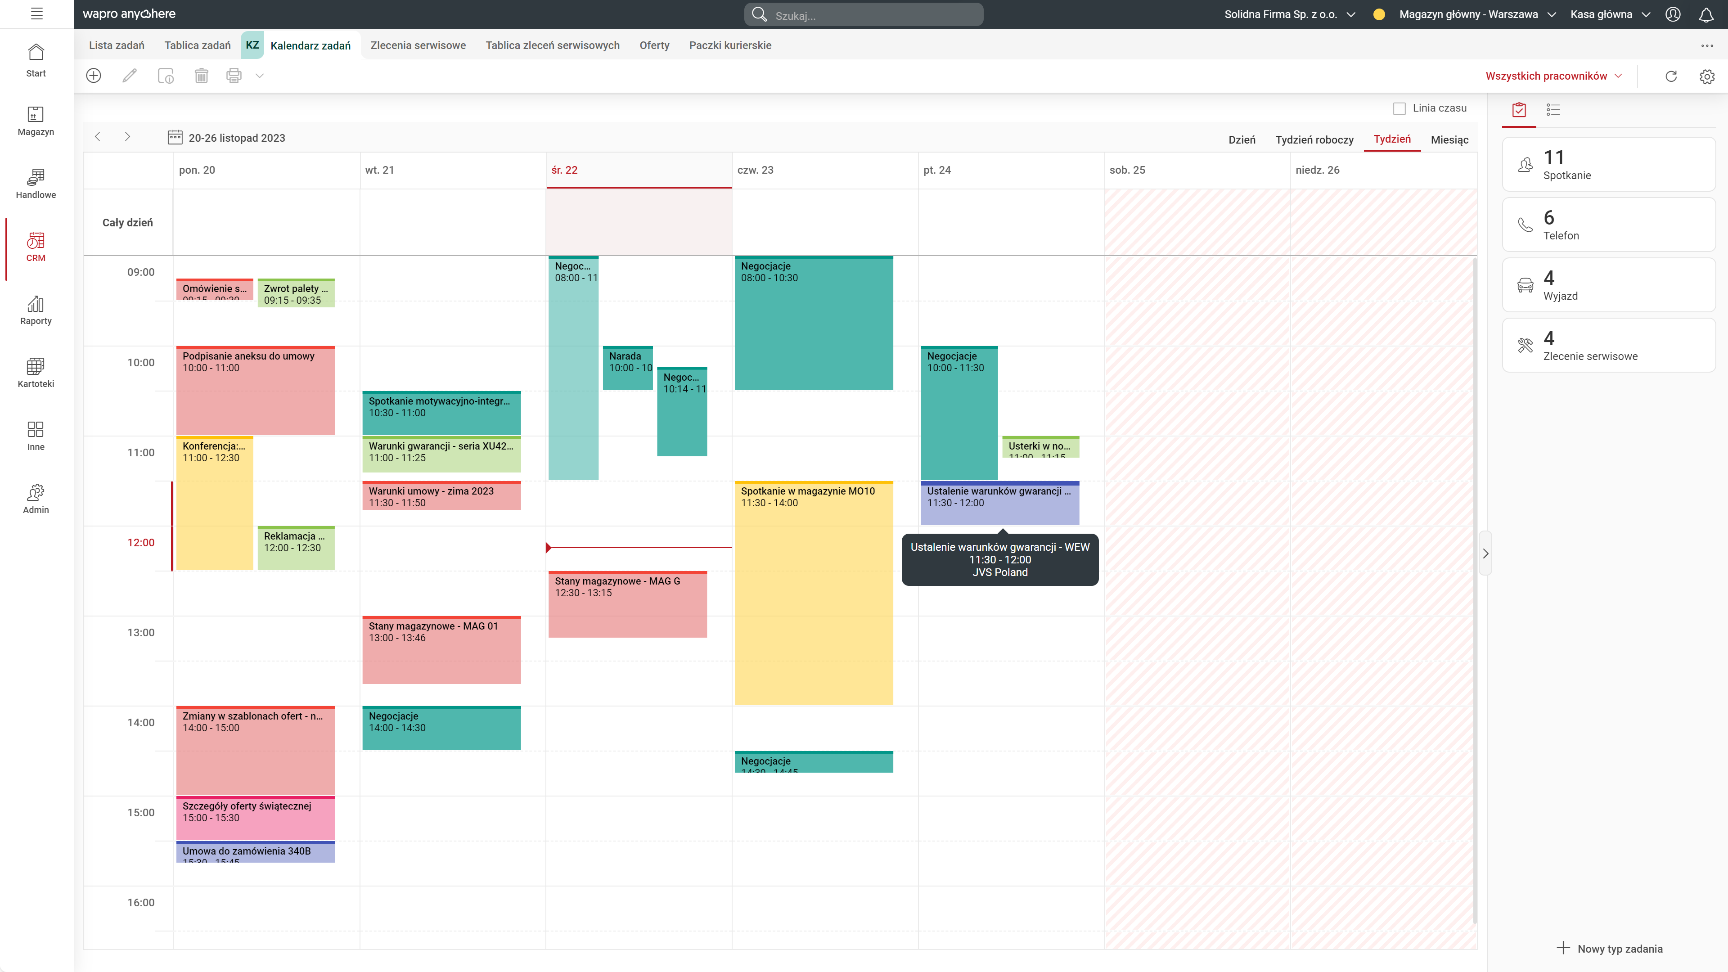
Task: Open the Magazyn główny - Warszawa dropdown
Action: click(x=1476, y=14)
